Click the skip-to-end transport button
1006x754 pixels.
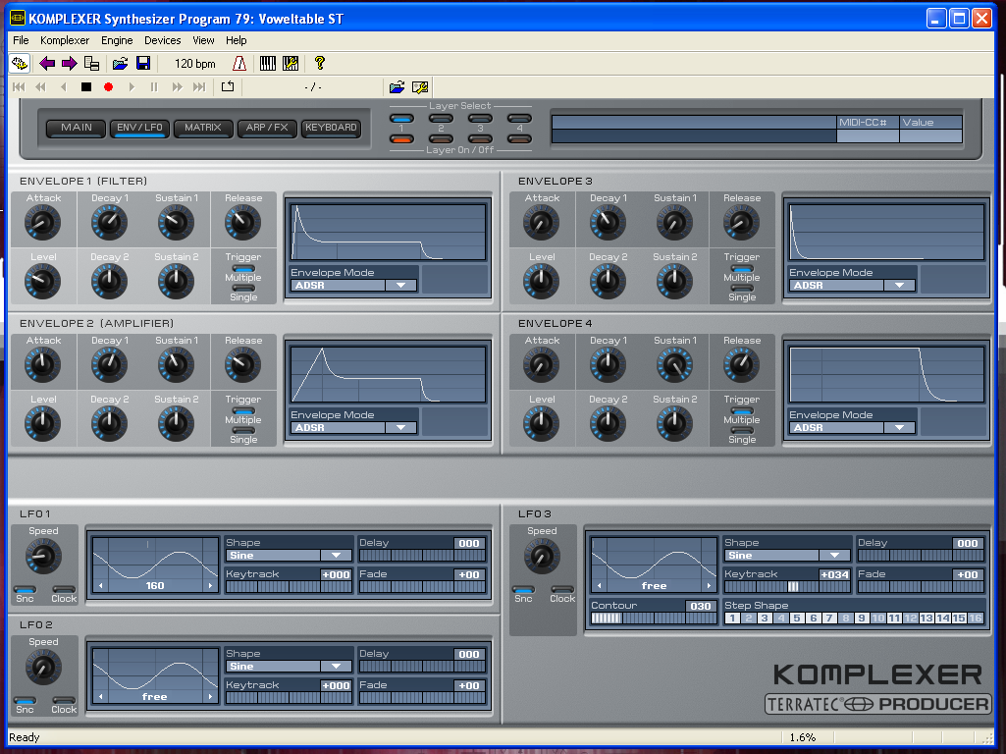[x=199, y=86]
